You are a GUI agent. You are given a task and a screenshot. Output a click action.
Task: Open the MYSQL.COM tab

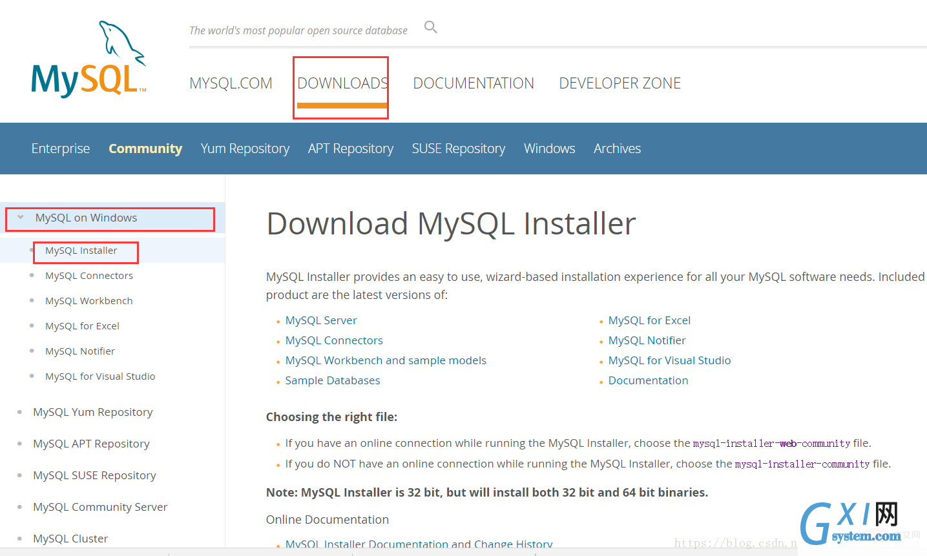231,83
